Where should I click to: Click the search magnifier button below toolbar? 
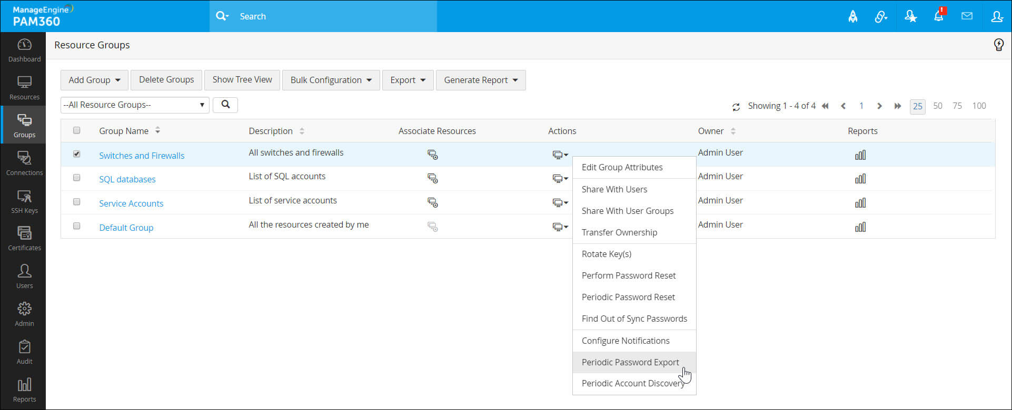[225, 105]
